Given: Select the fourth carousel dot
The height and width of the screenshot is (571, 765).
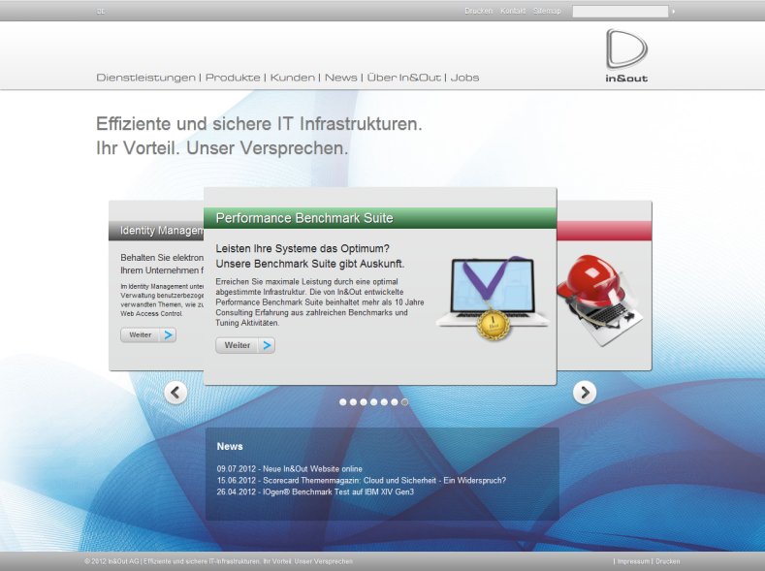Looking at the screenshot, I should tap(374, 401).
